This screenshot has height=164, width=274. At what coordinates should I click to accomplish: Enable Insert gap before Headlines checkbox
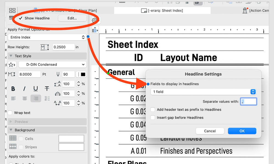click(153, 118)
